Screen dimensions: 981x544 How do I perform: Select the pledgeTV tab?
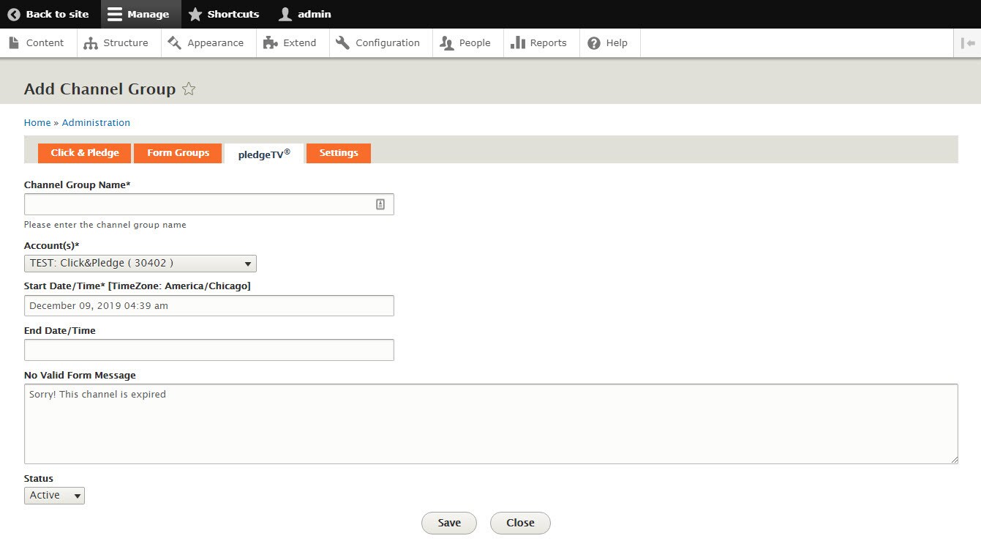click(x=264, y=154)
